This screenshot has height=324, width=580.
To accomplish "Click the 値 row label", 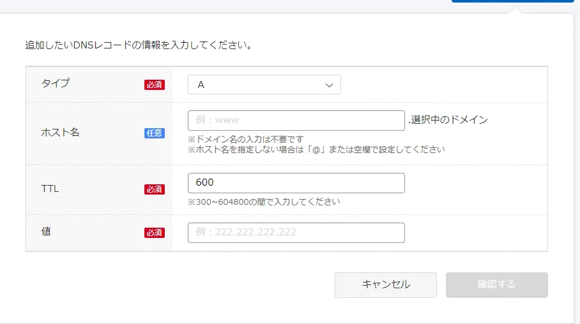I will [x=46, y=232].
